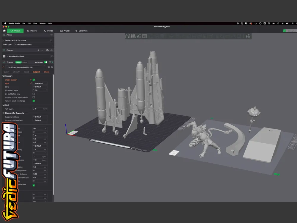
Task: Open filament settings with the gear icon
Action: (x=51, y=50)
